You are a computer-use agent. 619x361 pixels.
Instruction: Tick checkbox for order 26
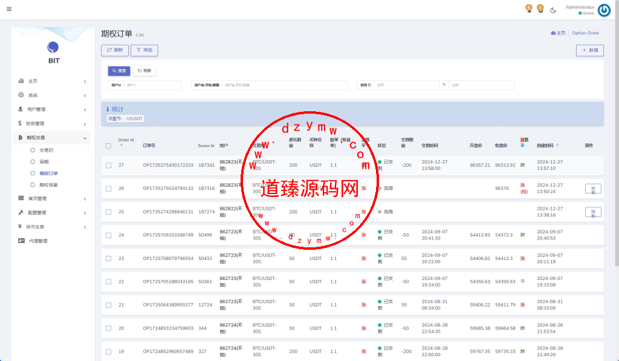click(x=109, y=189)
